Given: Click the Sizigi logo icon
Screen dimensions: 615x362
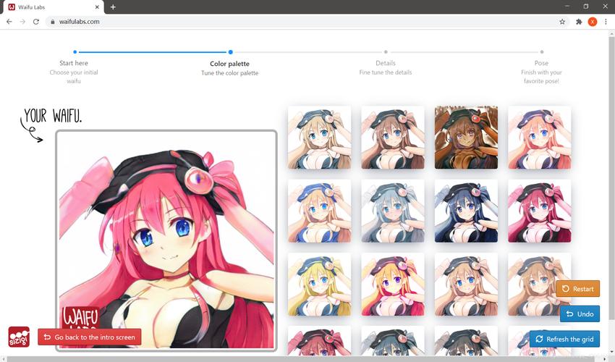Looking at the screenshot, I should pos(19,337).
